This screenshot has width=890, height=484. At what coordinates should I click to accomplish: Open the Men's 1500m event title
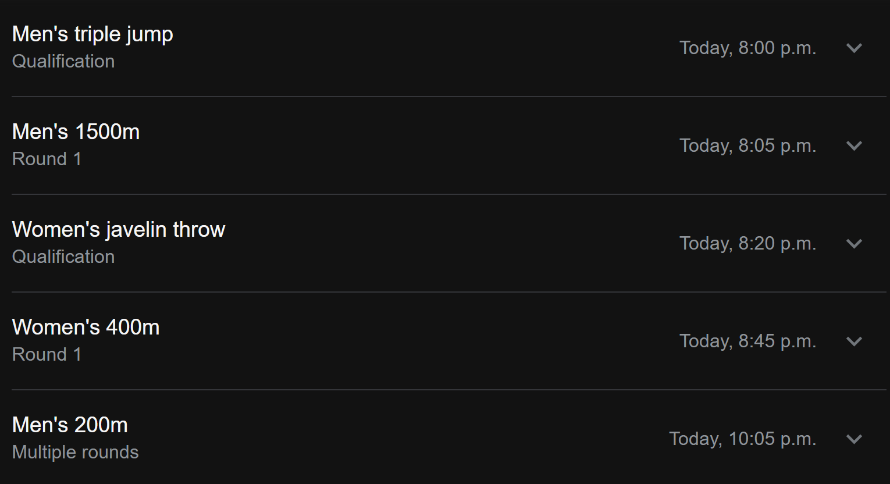[x=76, y=132]
